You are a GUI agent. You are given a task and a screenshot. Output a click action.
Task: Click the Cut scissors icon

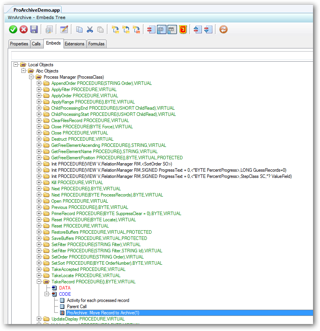pos(91,29)
